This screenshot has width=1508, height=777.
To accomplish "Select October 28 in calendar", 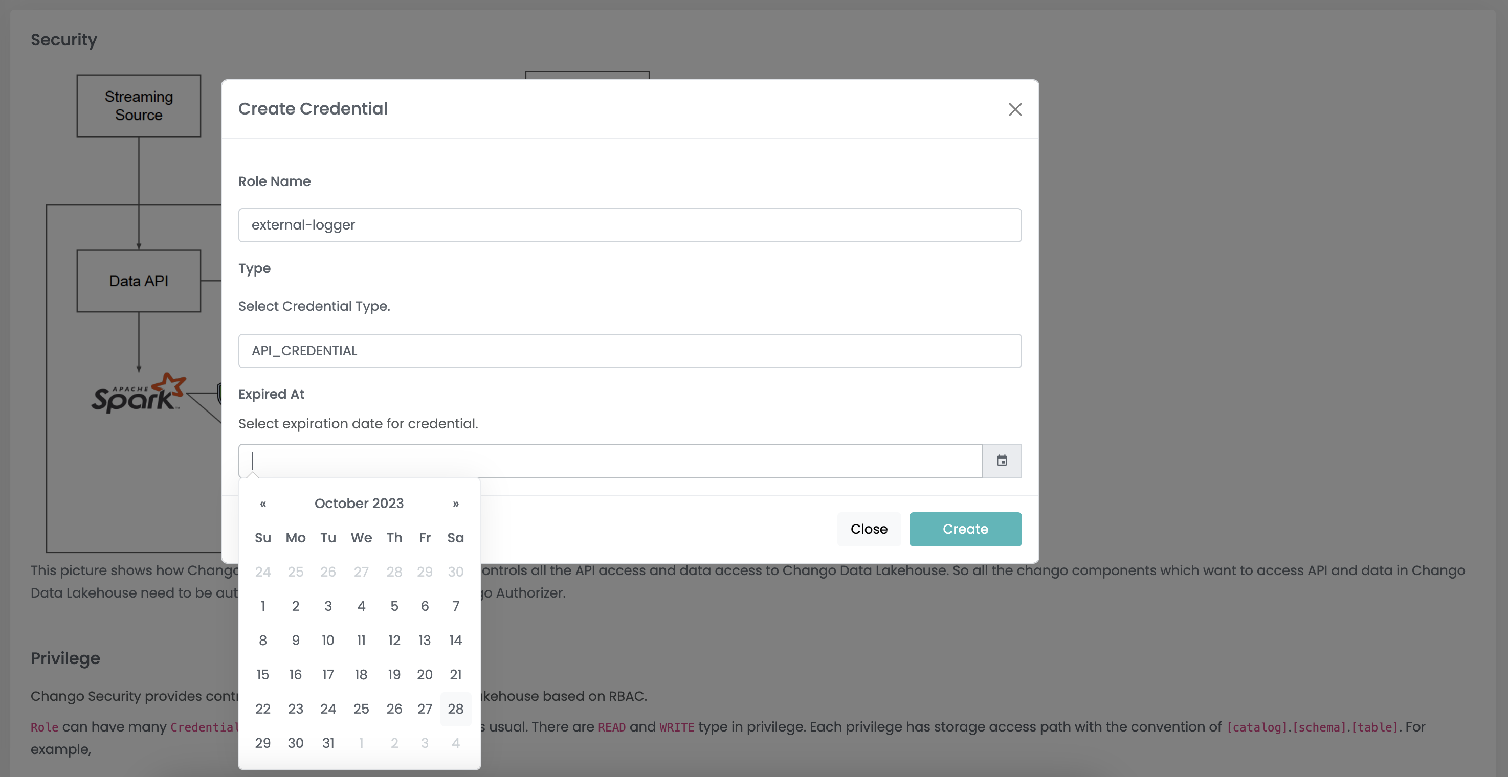I will click(455, 709).
